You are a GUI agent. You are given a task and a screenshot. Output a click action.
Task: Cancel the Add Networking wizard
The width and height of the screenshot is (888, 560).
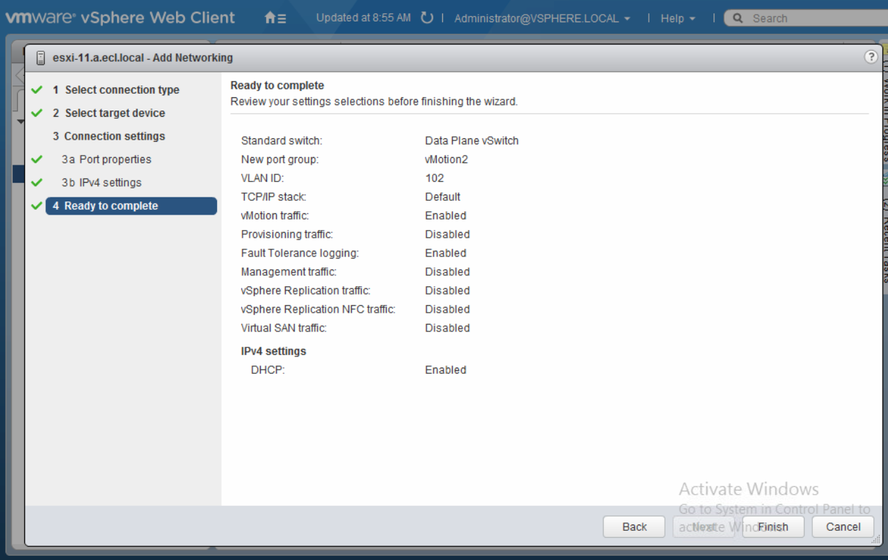(843, 527)
